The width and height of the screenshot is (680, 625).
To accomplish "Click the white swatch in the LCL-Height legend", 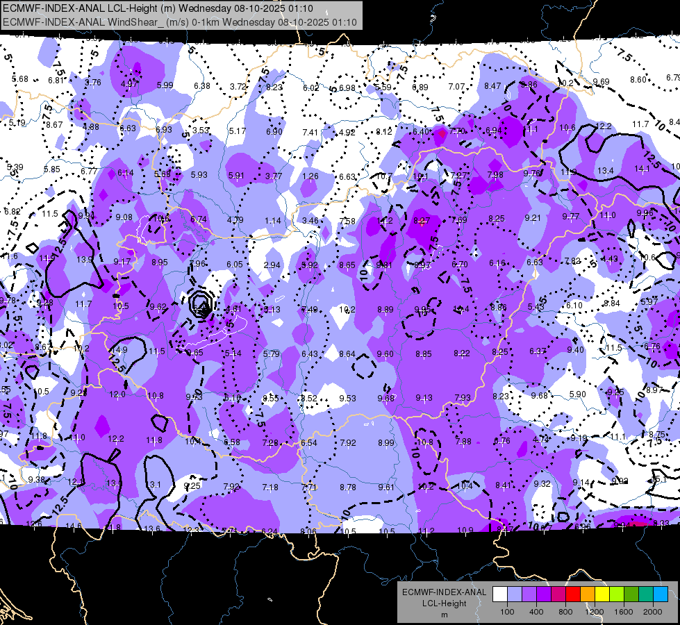I will click(500, 594).
